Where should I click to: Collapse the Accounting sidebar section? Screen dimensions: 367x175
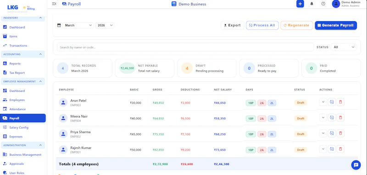(23, 54)
